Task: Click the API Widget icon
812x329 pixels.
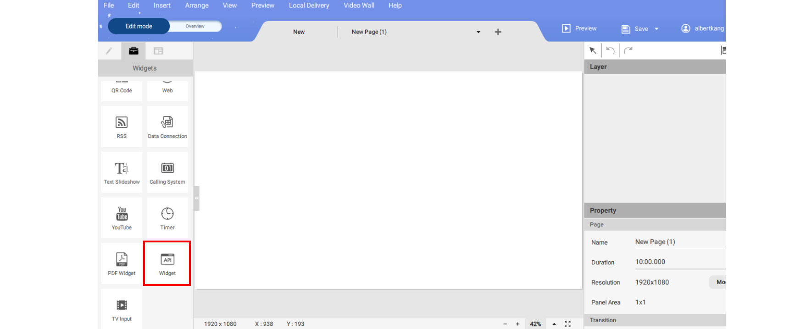Action: click(167, 264)
